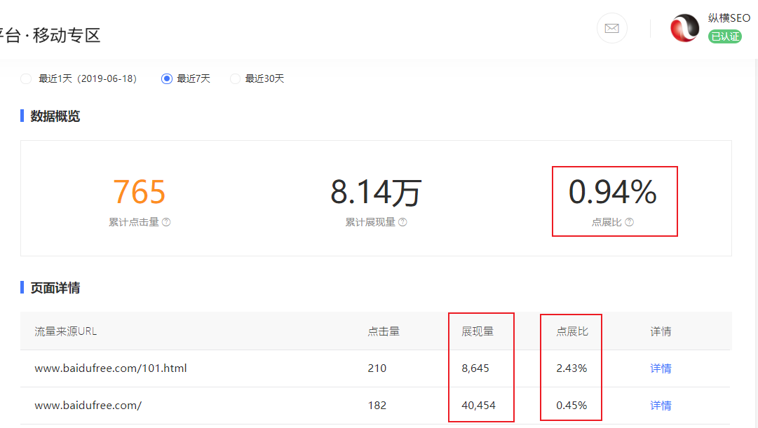Click the www.baidufree.com/ URL entry
This screenshot has width=758, height=428.
(x=88, y=406)
